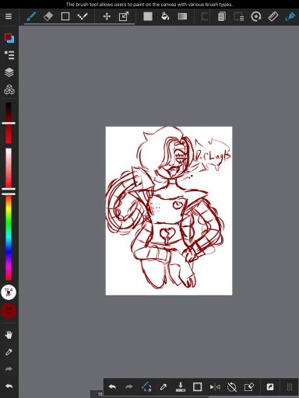Select the Gradient tool

tap(182, 16)
